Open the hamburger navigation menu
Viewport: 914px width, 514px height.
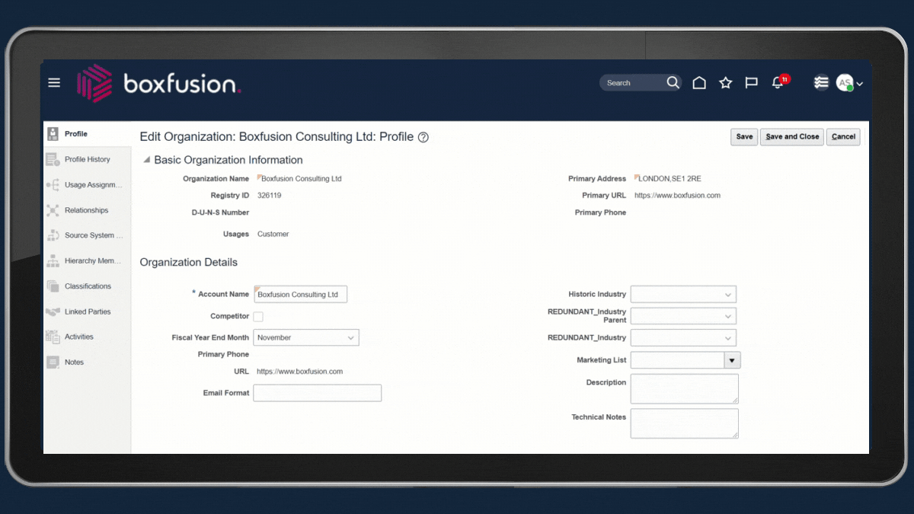(x=54, y=83)
